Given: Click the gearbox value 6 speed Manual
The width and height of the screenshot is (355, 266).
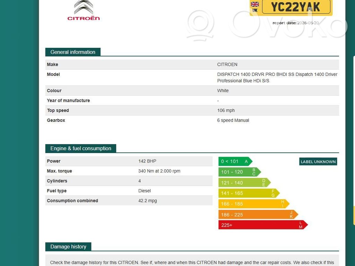Looking at the screenshot, I should pos(233,120).
